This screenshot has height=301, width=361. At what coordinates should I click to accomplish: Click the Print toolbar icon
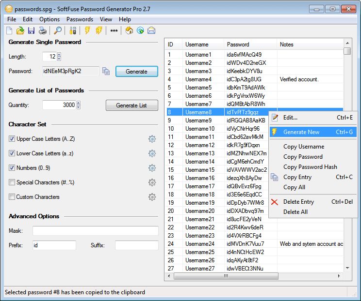(x=42, y=30)
